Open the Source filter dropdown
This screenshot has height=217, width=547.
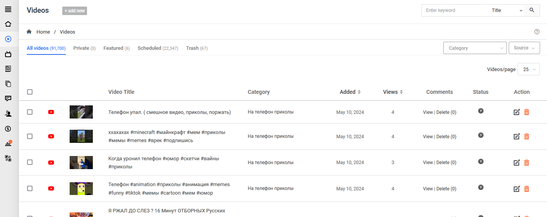(x=524, y=48)
